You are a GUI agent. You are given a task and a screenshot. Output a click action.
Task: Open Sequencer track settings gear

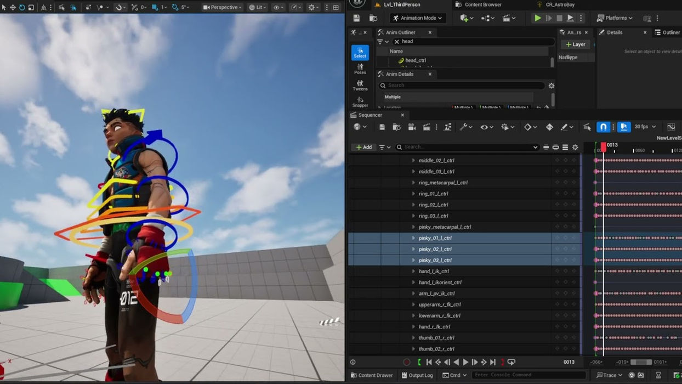(x=575, y=148)
